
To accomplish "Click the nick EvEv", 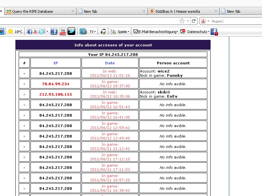I will [172, 96].
